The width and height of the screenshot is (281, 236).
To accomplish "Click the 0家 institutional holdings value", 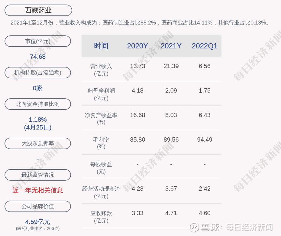I will (38, 88).
